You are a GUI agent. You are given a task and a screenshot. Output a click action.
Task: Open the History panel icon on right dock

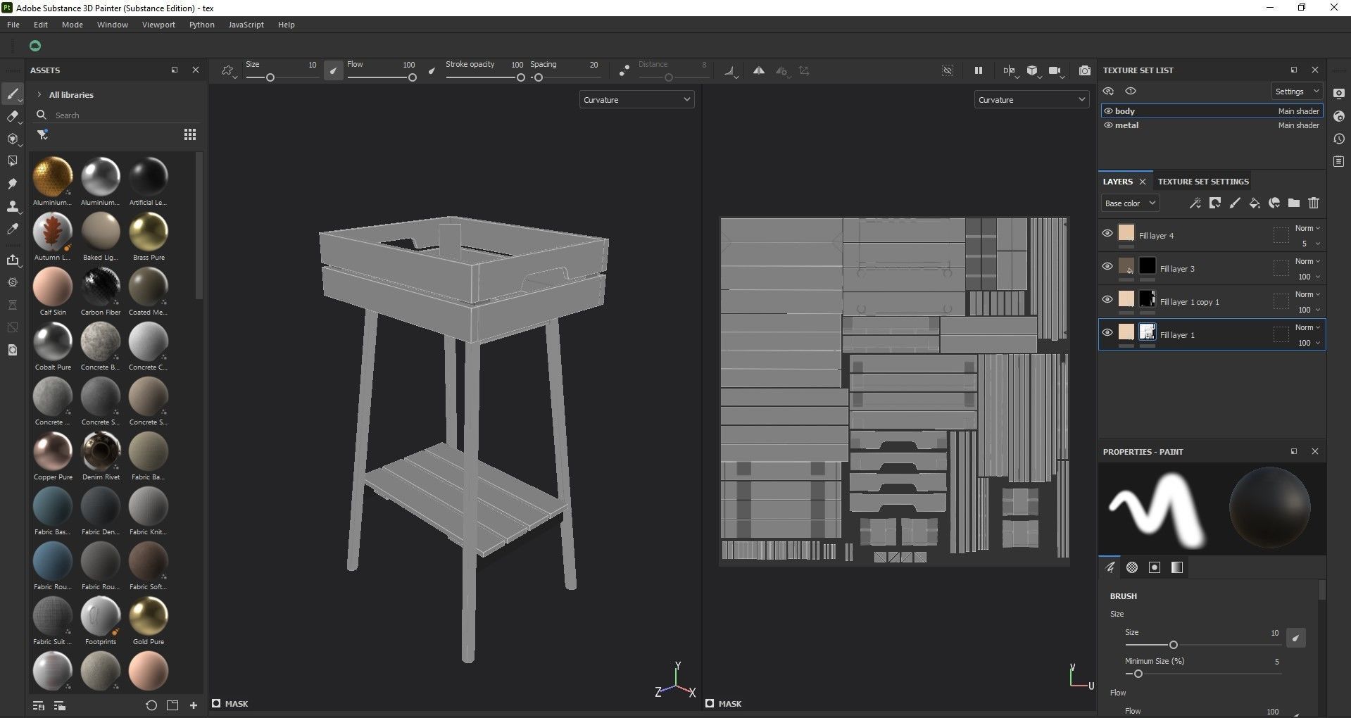point(1339,139)
